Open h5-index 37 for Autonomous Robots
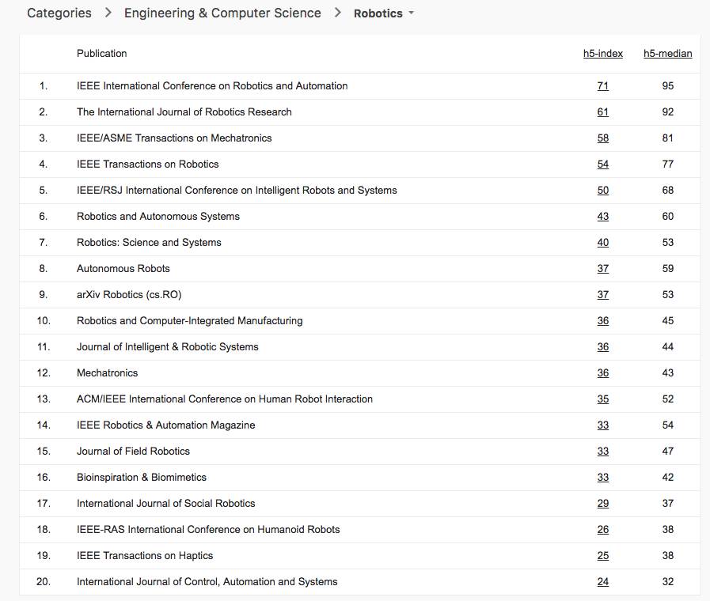The height and width of the screenshot is (601, 710). pos(603,268)
